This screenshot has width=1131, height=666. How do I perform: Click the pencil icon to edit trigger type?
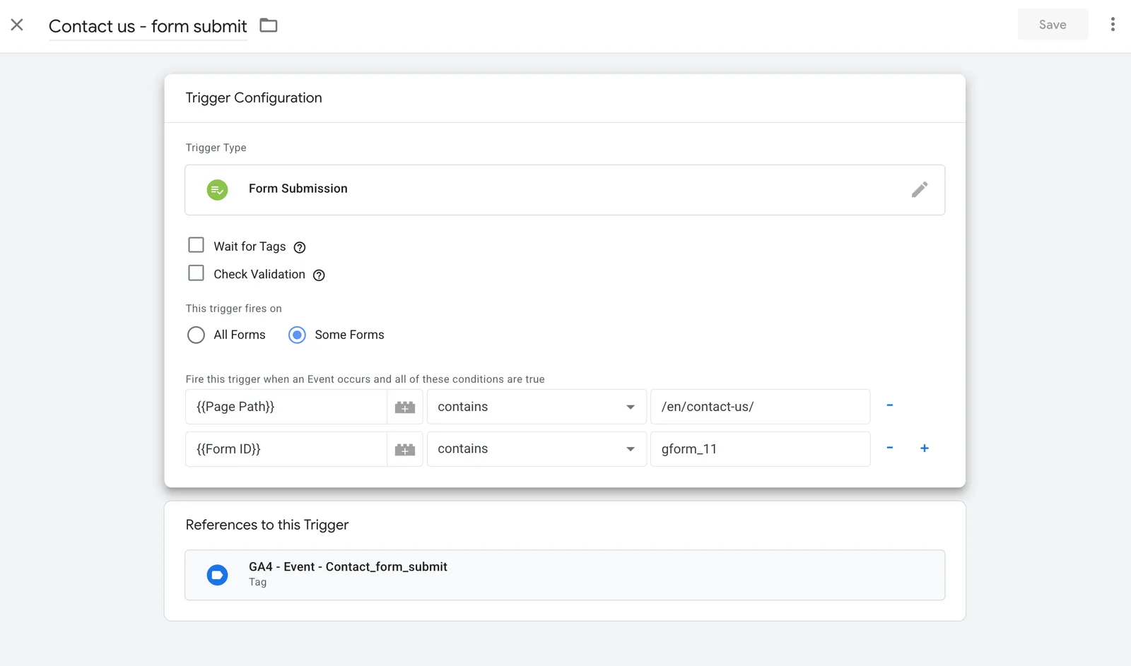pos(919,189)
